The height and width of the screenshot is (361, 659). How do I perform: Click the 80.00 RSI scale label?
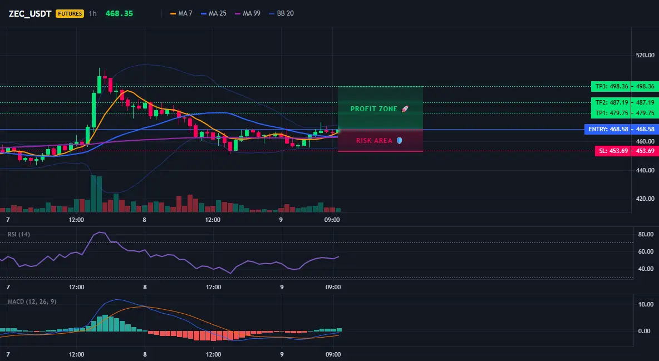(x=646, y=235)
